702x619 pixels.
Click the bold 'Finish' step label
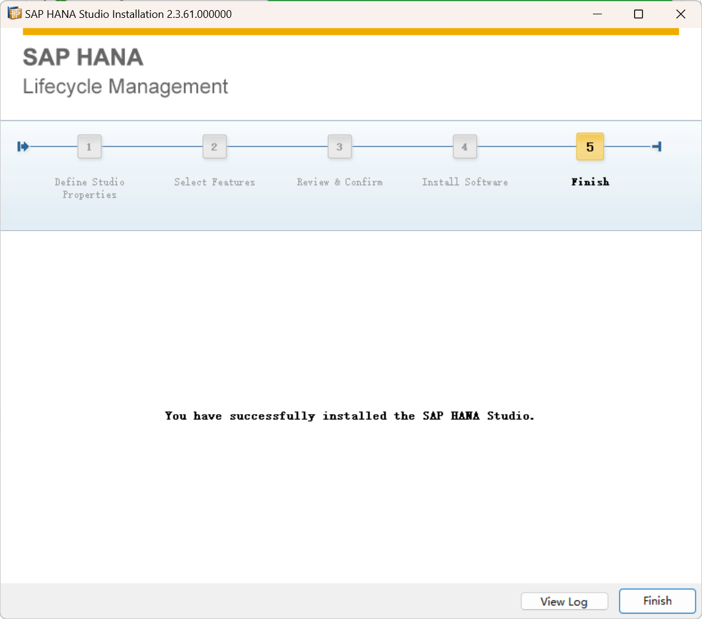(590, 182)
